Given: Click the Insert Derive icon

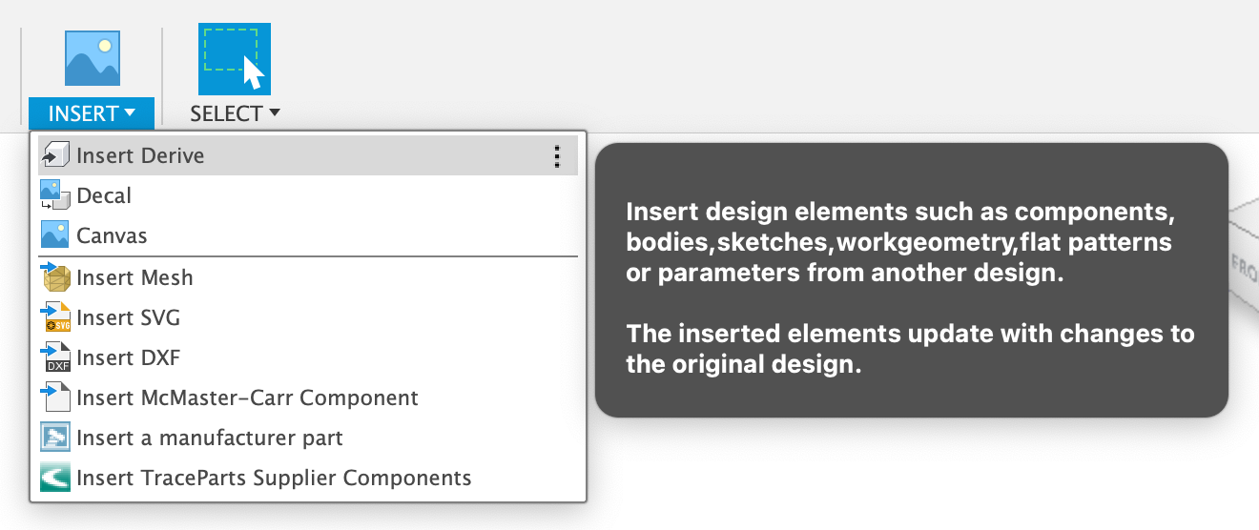Looking at the screenshot, I should 55,155.
